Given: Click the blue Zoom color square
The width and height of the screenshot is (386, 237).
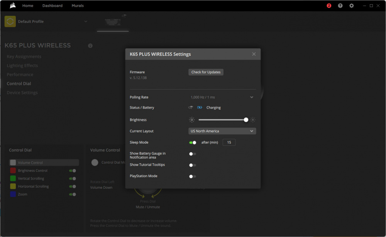Looking at the screenshot, I should point(13,194).
